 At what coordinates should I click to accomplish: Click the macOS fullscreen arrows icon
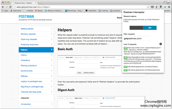[164, 2]
